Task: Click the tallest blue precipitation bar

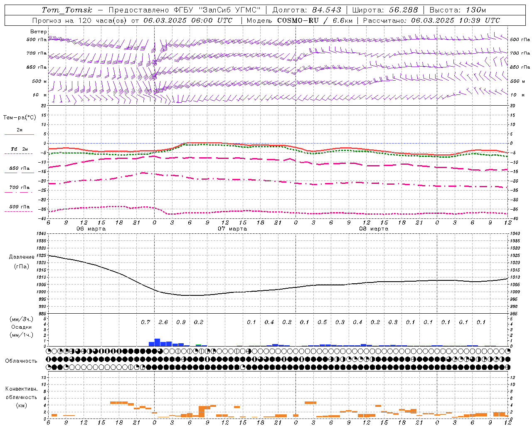Action: [x=157, y=342]
